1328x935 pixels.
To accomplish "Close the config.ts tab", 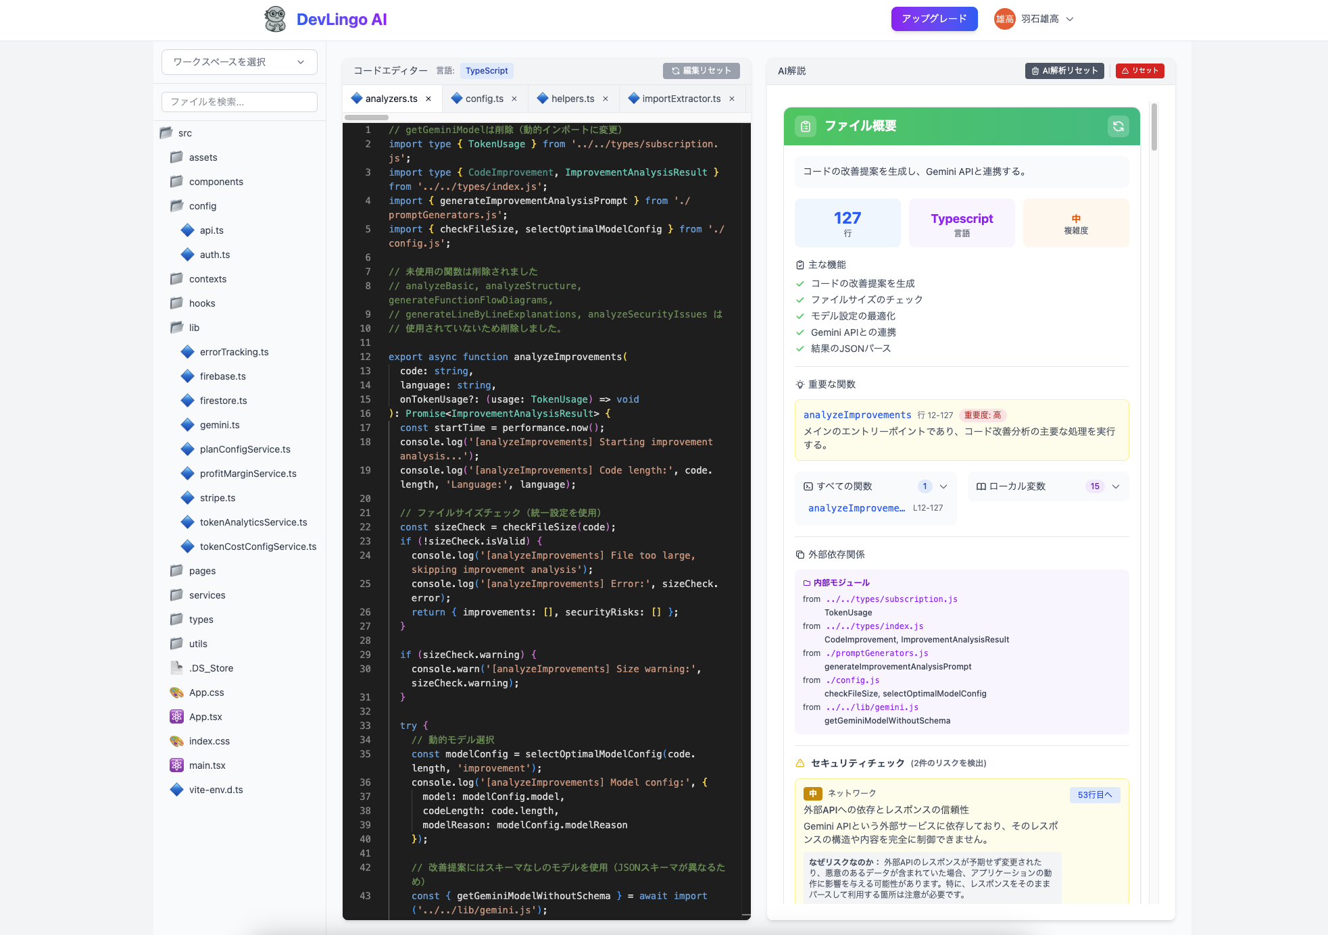I will pyautogui.click(x=514, y=99).
